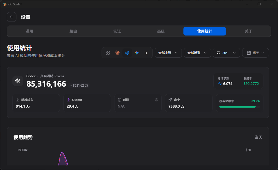The image size is (278, 170).
Task: Click the calendar icon in date filter
Action: pos(249,53)
